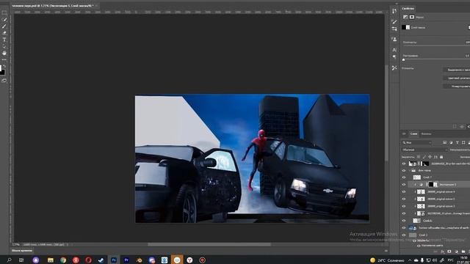Click the "Выделение и маска" button
470x264 pixels.
[x=457, y=70]
